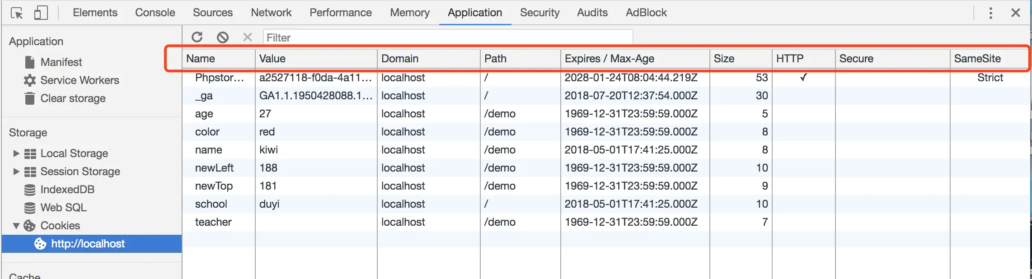The height and width of the screenshot is (279, 1032).
Task: Open the Manifest item in sidebar
Action: (x=61, y=62)
